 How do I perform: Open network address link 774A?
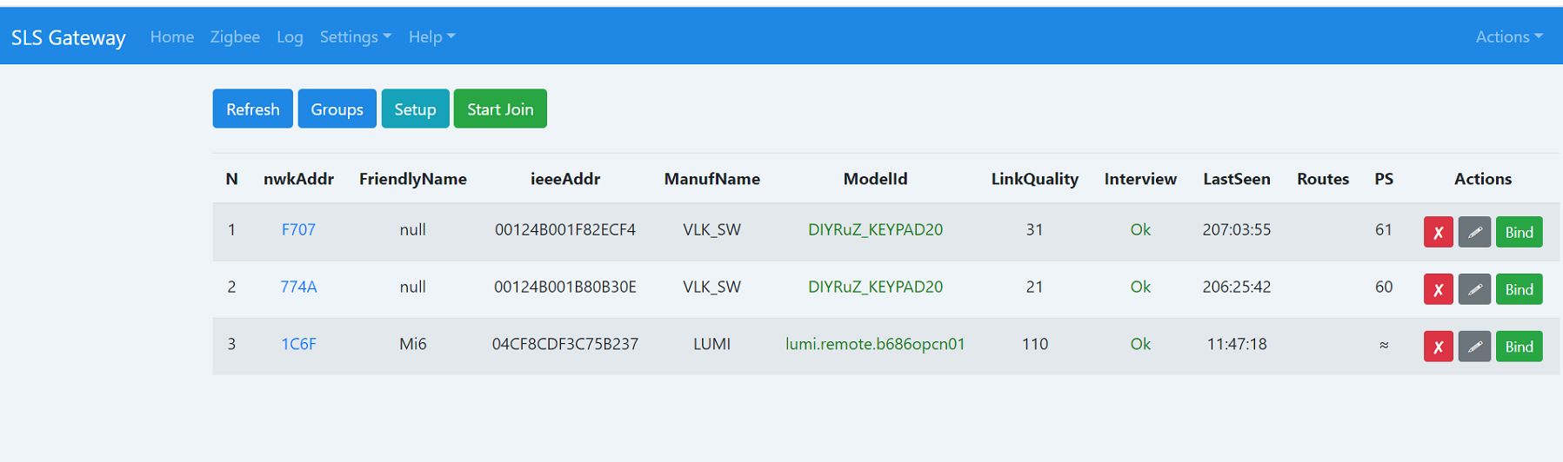tap(298, 287)
